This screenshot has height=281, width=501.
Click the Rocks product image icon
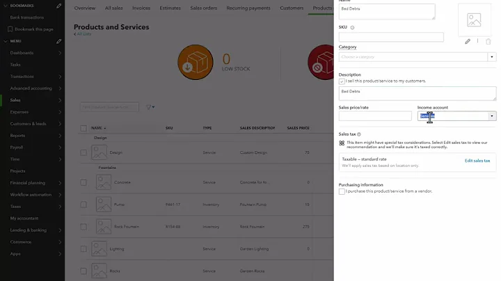(x=100, y=271)
